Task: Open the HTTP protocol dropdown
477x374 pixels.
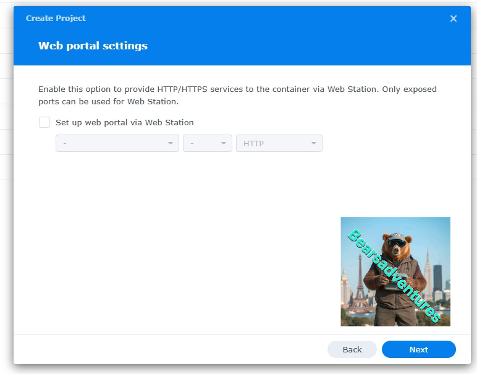Action: click(279, 143)
